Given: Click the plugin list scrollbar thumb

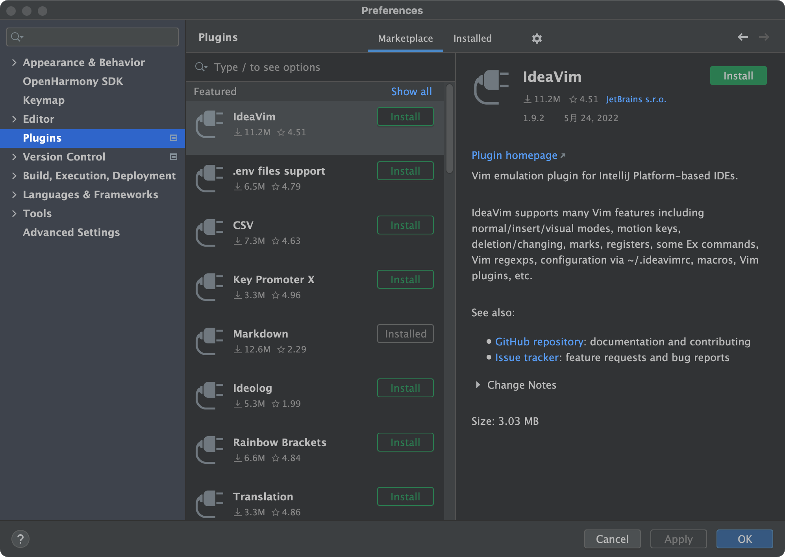Looking at the screenshot, I should 449,129.
